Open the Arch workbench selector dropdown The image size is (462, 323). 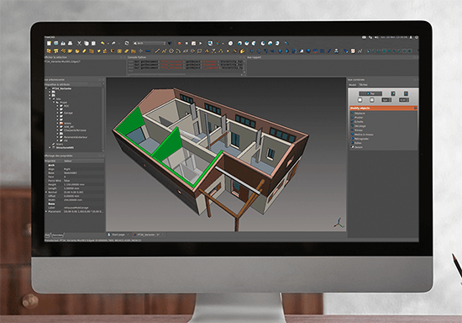[150, 44]
